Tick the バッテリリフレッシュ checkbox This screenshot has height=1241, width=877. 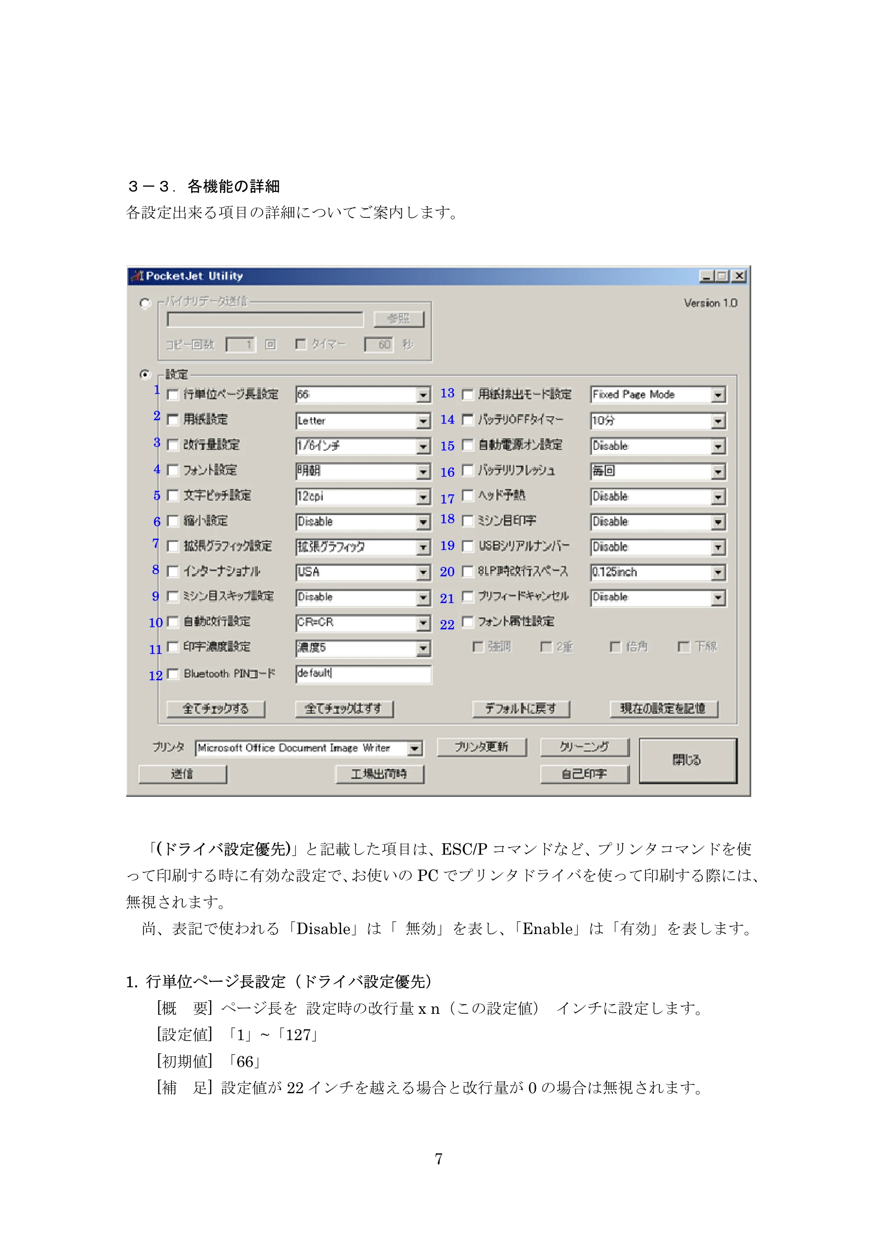pos(468,470)
